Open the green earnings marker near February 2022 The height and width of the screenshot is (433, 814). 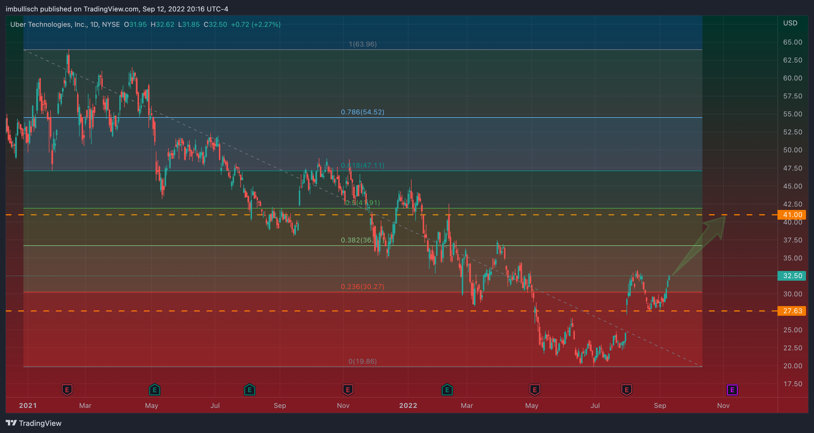[x=447, y=390]
